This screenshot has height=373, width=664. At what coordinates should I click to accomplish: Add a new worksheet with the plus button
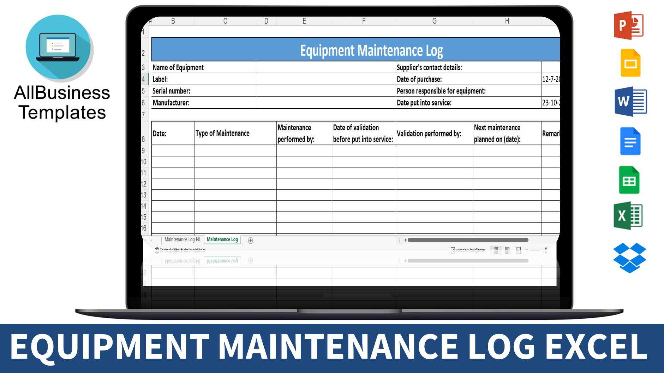[250, 240]
